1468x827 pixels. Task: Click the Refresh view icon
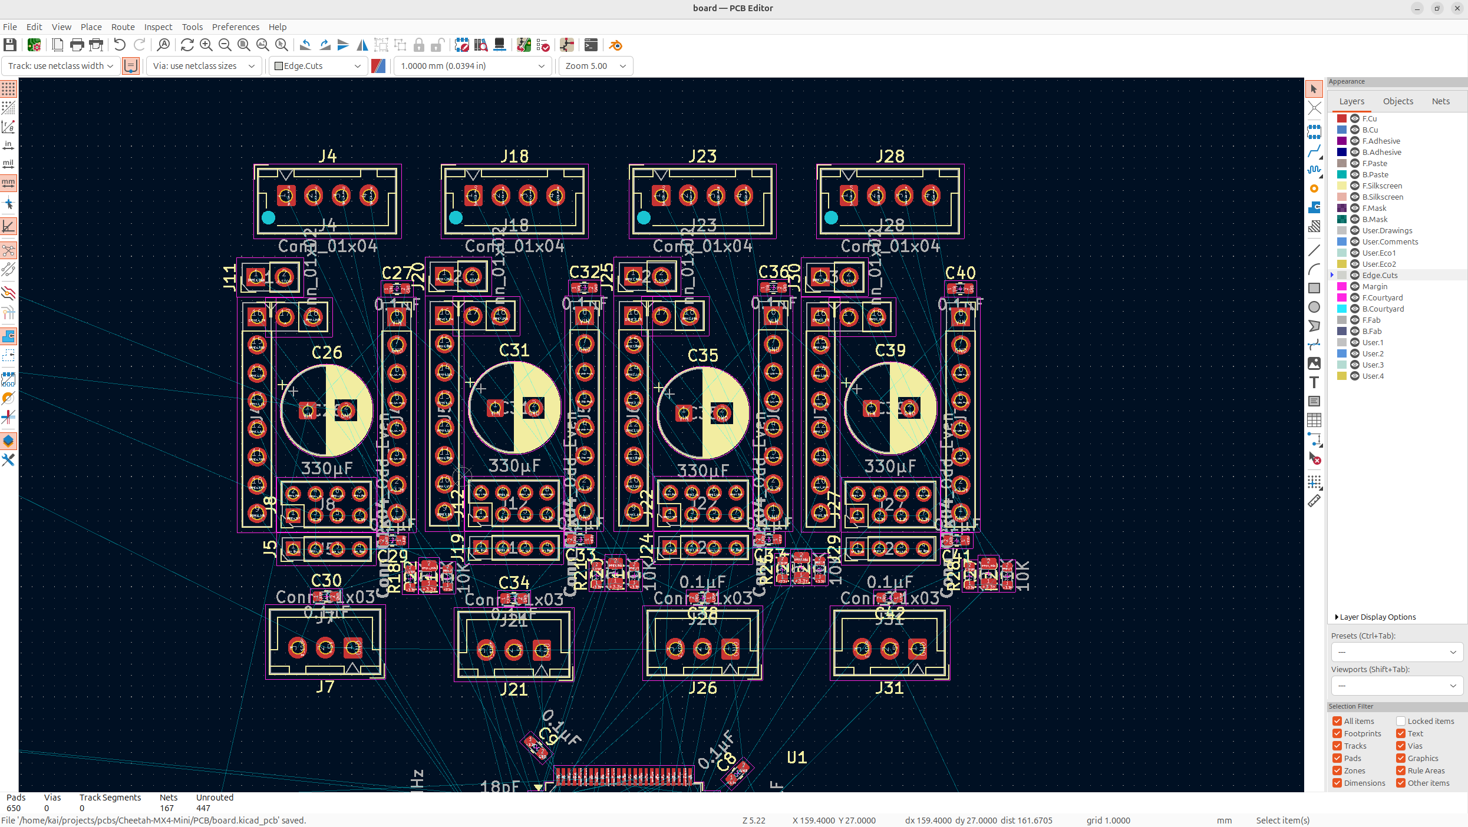click(x=187, y=45)
